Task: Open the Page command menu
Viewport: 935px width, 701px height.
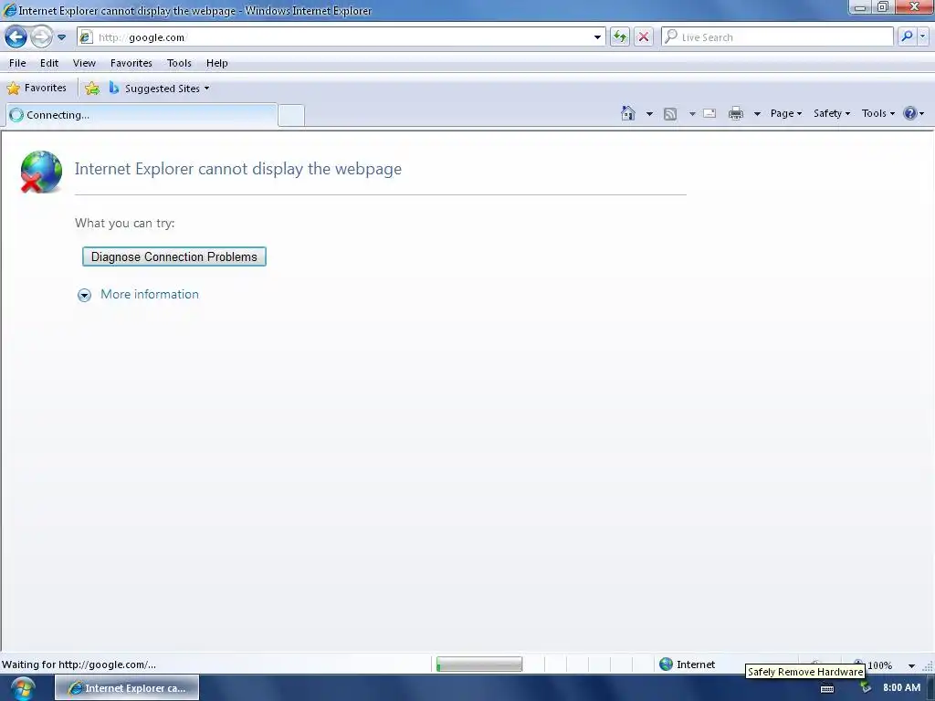Action: (786, 113)
